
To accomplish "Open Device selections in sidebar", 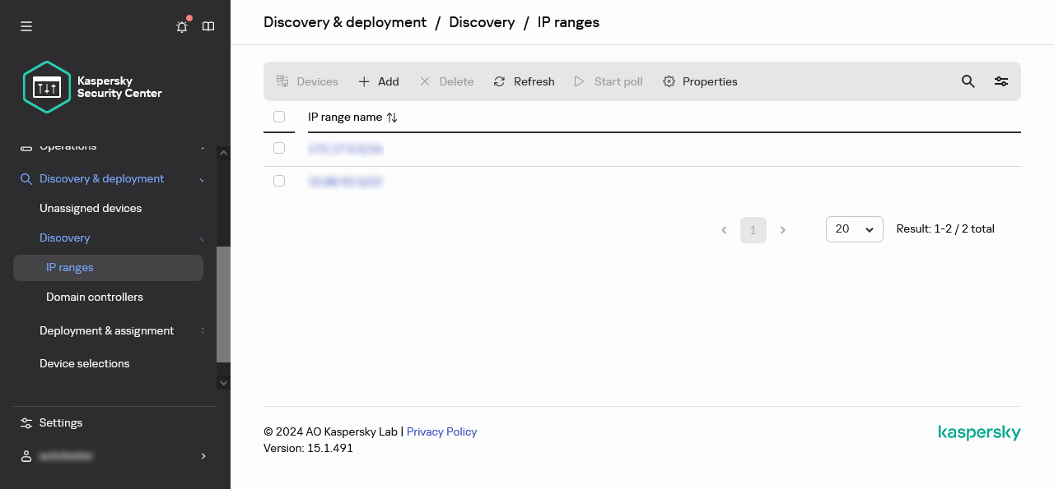I will click(85, 363).
